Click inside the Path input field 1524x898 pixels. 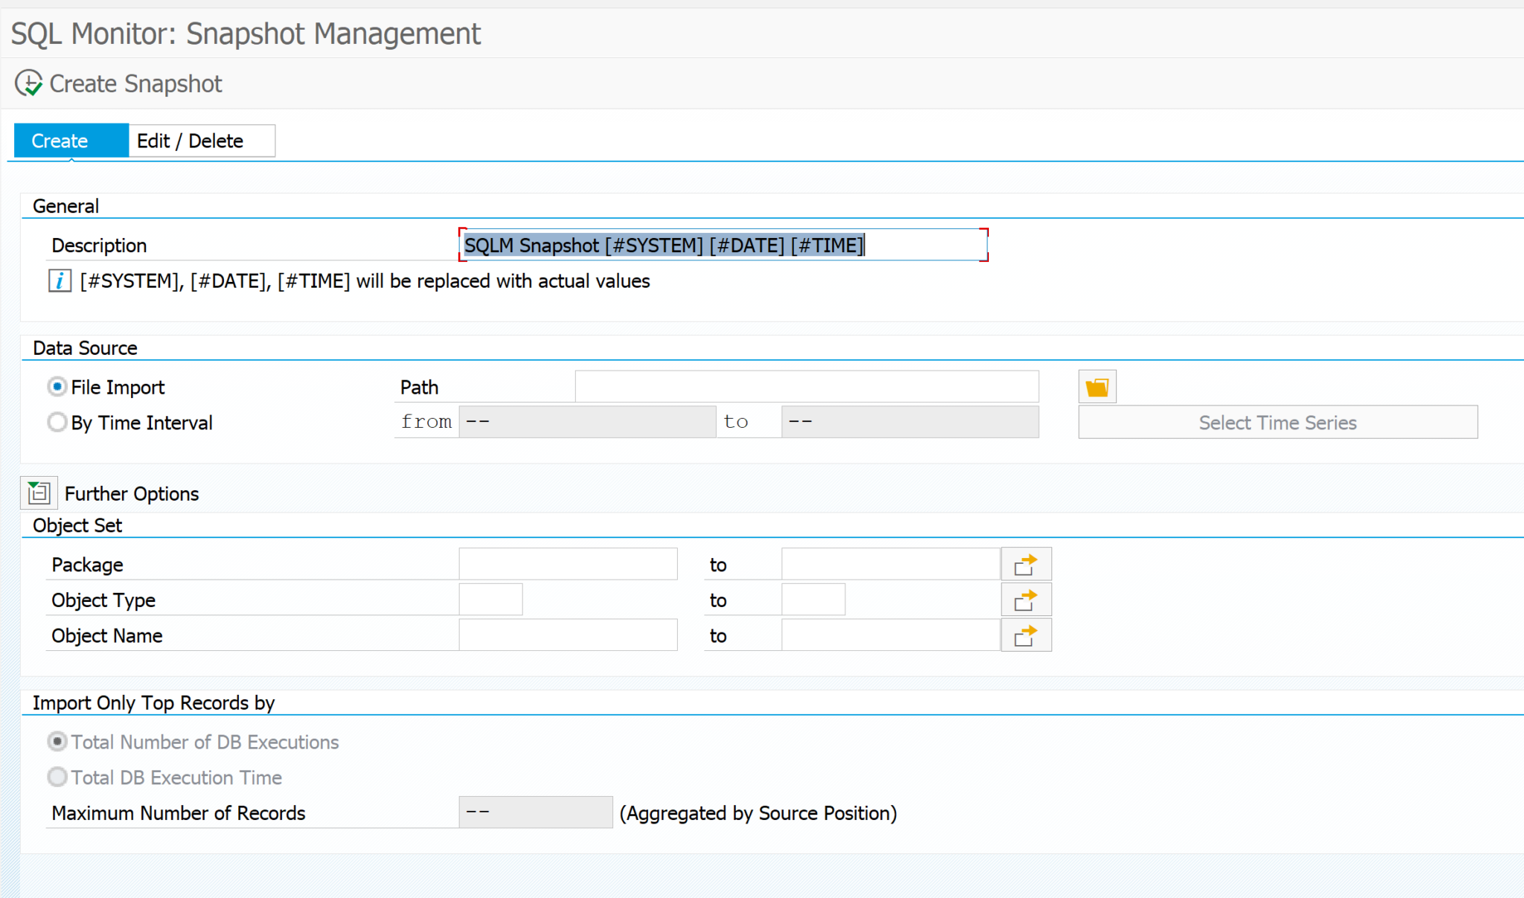tap(806, 386)
